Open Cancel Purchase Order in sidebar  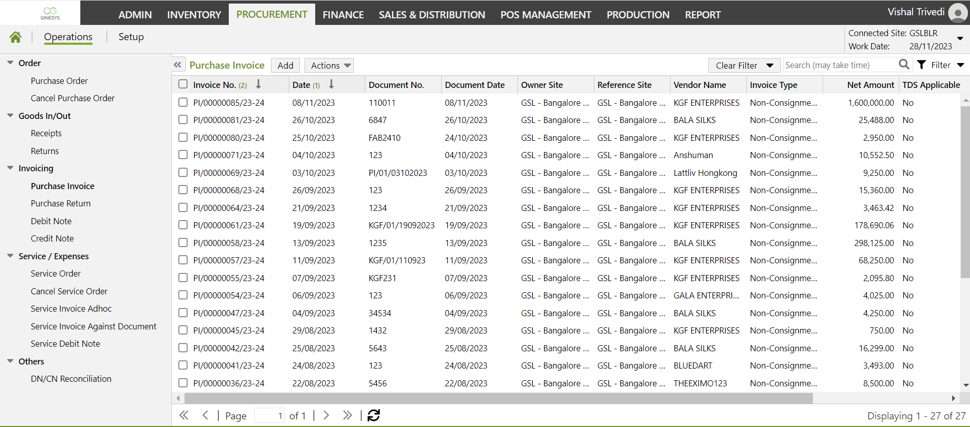72,98
